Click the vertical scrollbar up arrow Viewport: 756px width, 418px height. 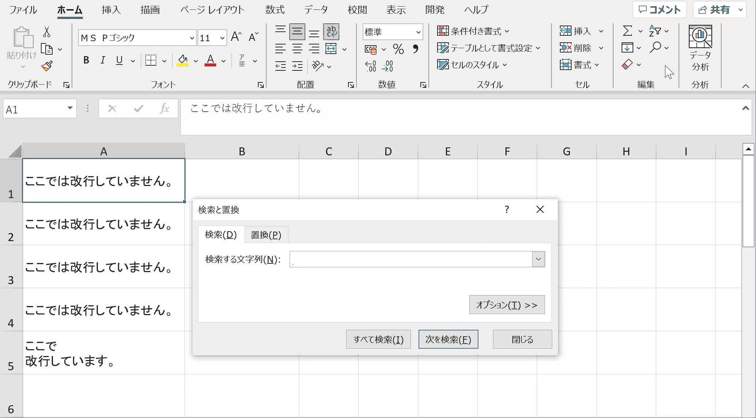[x=748, y=149]
